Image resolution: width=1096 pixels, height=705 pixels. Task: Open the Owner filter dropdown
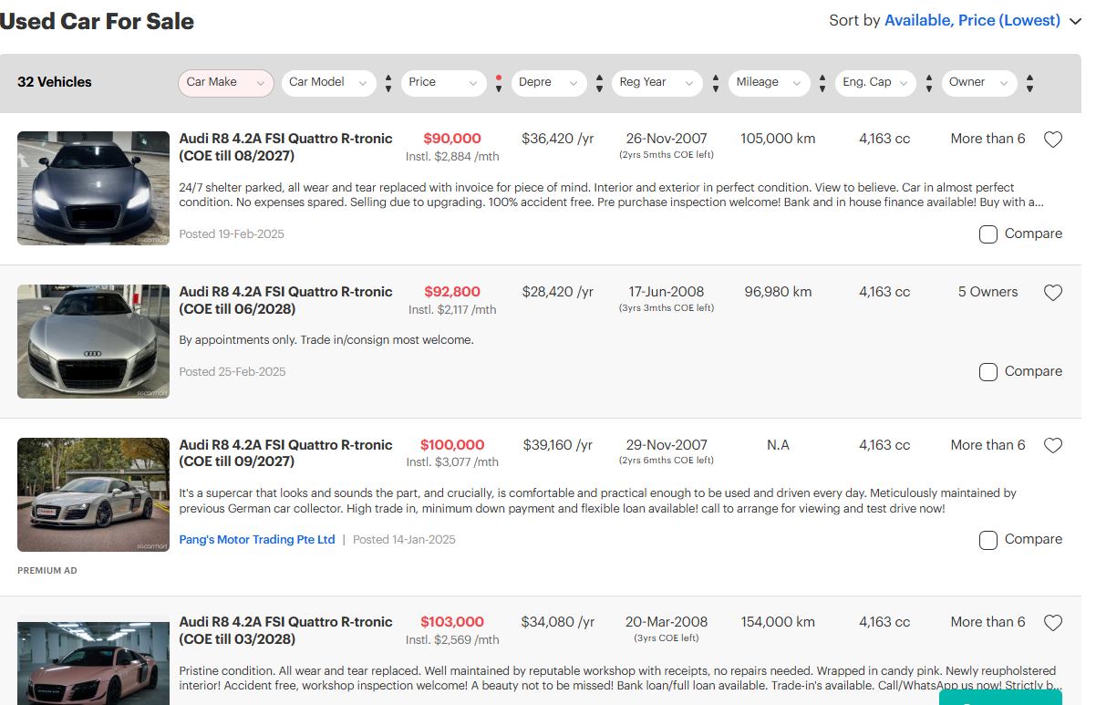978,83
